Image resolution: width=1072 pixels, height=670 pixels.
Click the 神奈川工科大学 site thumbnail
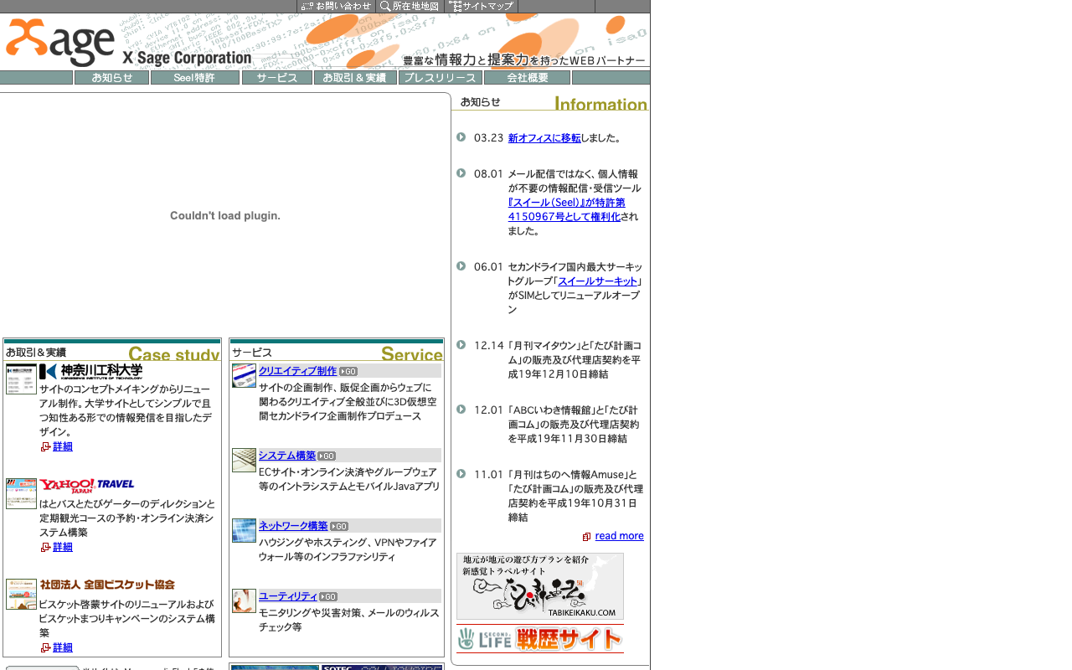point(21,379)
